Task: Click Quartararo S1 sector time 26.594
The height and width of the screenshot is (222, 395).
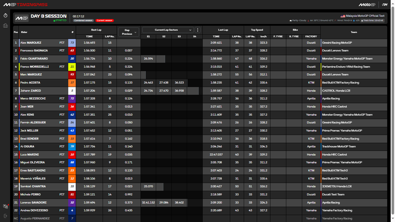Action: [x=148, y=59]
